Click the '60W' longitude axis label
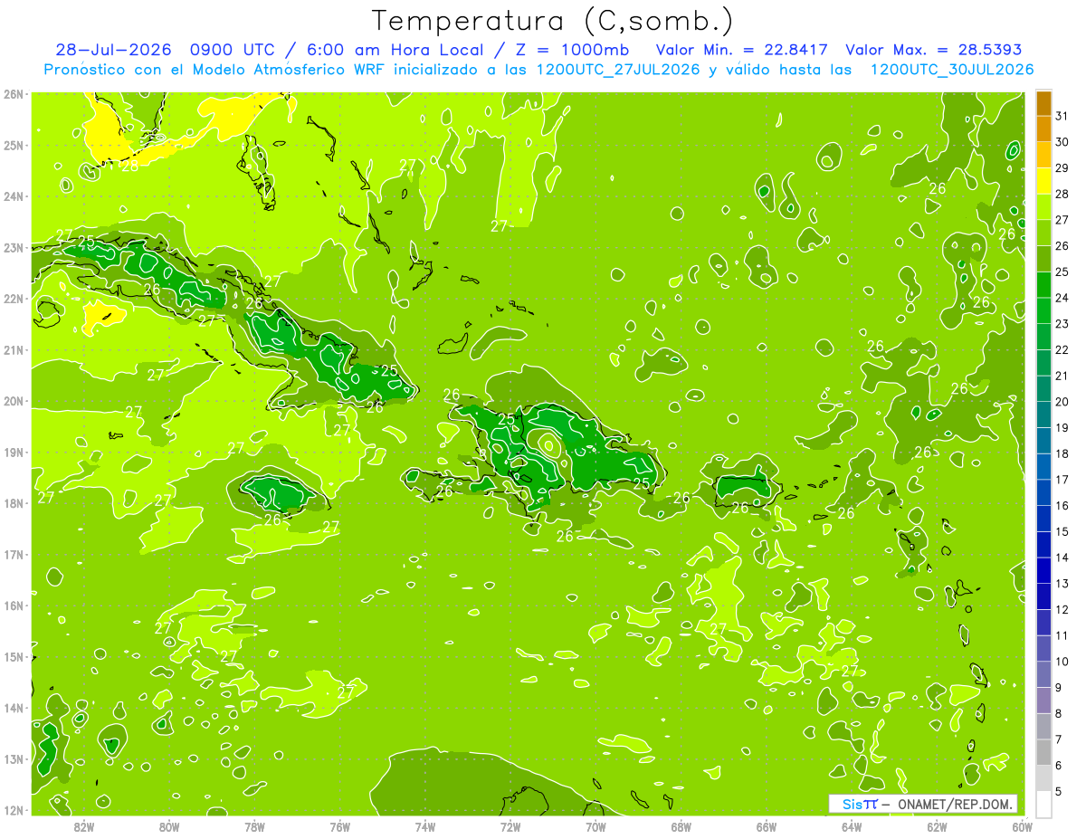The width and height of the screenshot is (1086, 839). 1022,827
